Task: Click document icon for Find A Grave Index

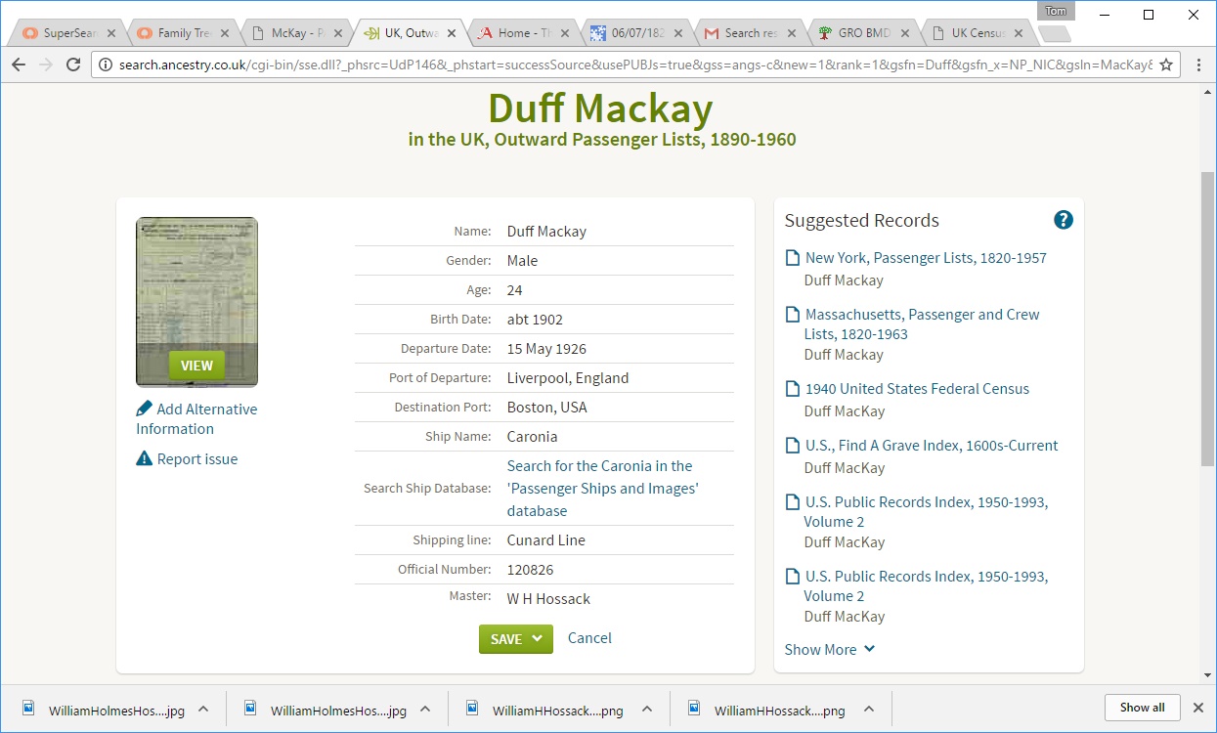Action: tap(793, 446)
